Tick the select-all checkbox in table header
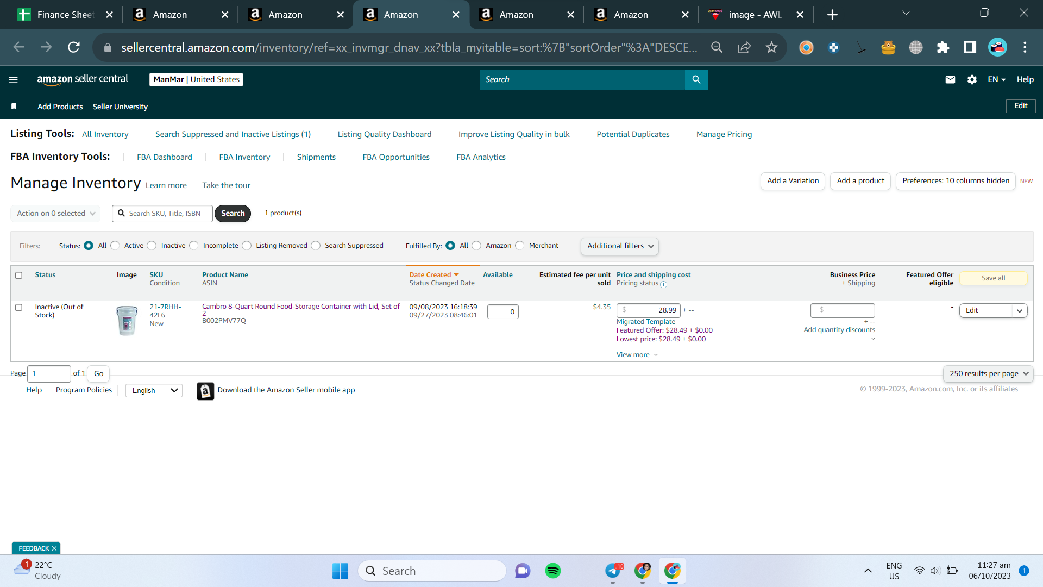The width and height of the screenshot is (1043, 587). pos(19,276)
